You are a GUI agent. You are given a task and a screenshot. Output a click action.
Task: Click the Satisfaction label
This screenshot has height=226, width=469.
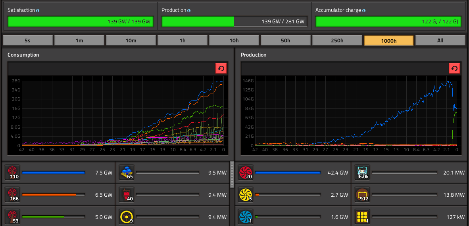pyautogui.click(x=21, y=10)
